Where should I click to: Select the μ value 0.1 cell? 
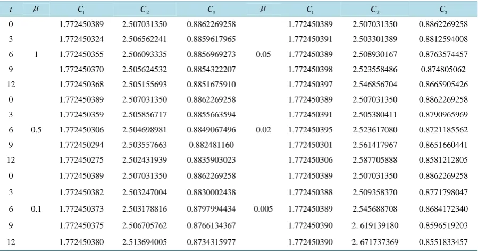[x=36, y=209]
